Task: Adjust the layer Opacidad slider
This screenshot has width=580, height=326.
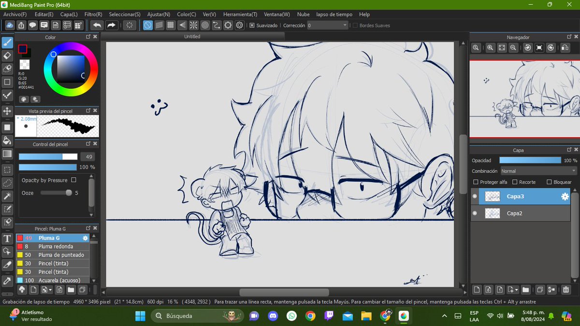Action: point(530,160)
